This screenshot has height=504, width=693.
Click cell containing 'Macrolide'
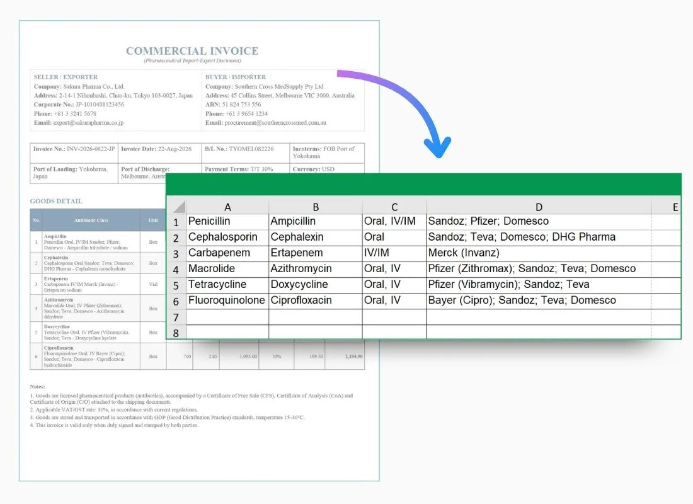coord(227,269)
